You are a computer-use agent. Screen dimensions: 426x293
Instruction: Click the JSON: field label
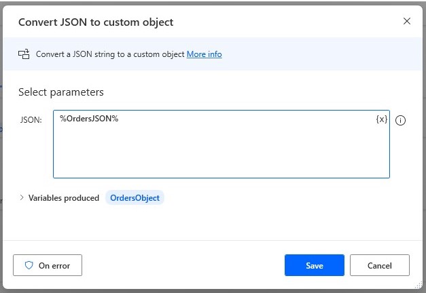[x=31, y=120]
